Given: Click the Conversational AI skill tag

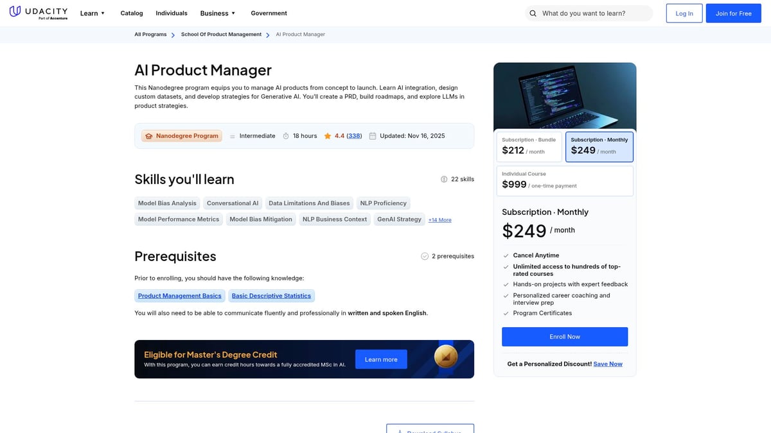Looking at the screenshot, I should pos(233,203).
